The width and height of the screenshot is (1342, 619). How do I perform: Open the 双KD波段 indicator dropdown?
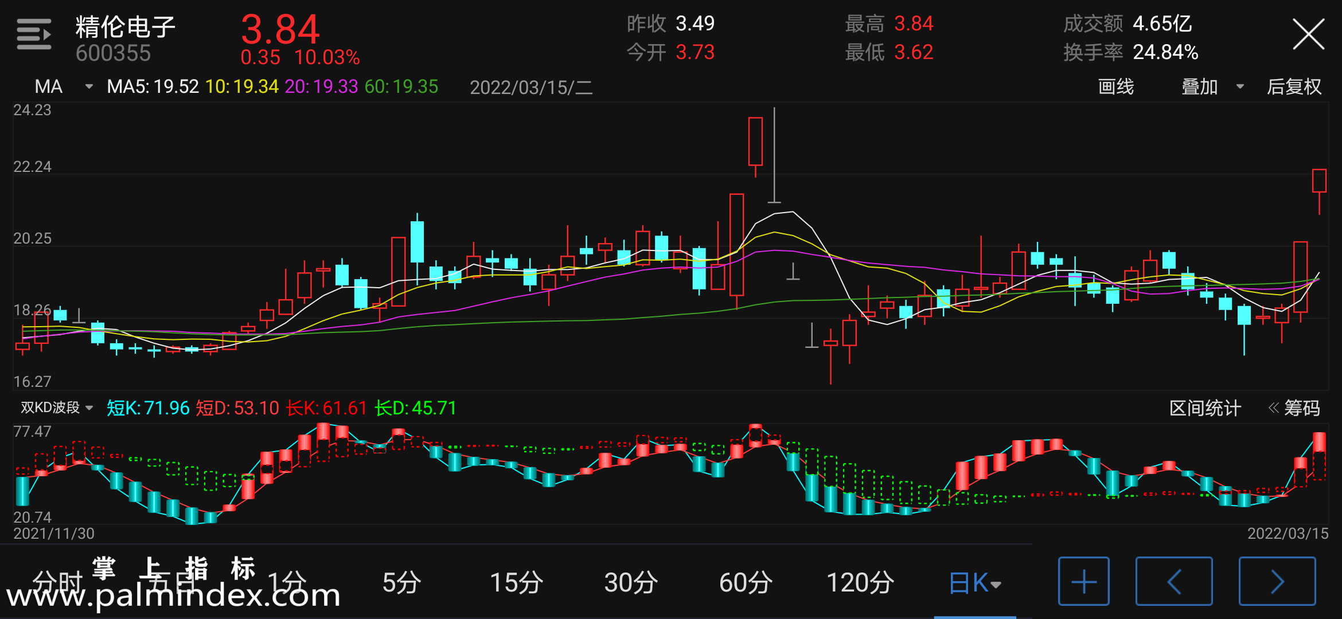[x=57, y=408]
